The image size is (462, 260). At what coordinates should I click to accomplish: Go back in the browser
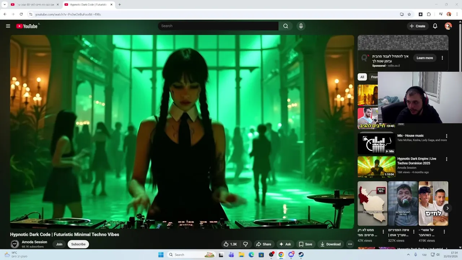5,14
